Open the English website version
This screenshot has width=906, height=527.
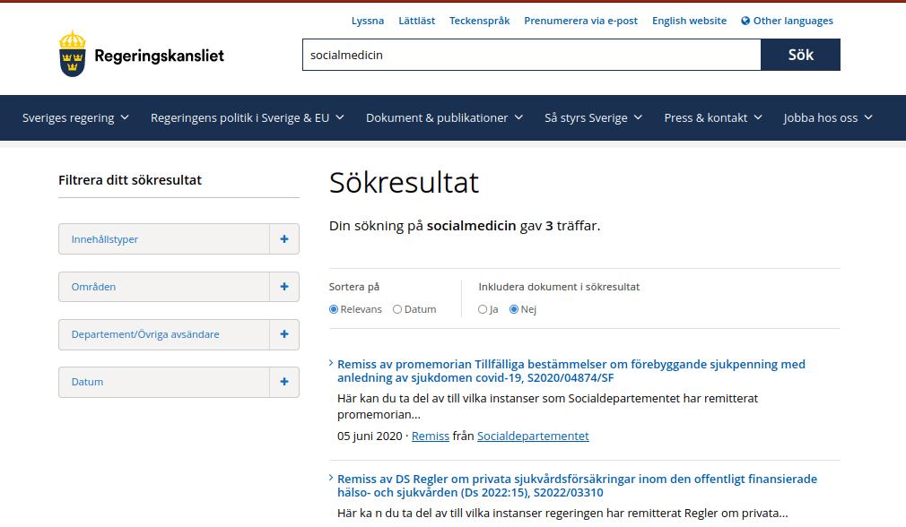[x=689, y=20]
